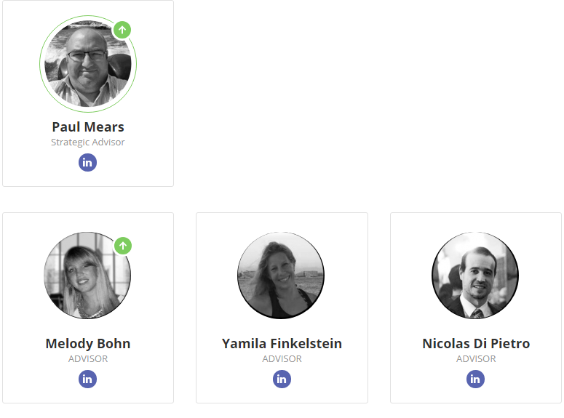Select the Paul Mears name heading
The image size is (564, 418).
click(88, 127)
